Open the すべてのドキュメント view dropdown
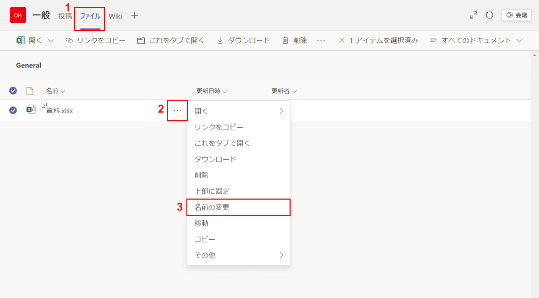 [x=476, y=41]
